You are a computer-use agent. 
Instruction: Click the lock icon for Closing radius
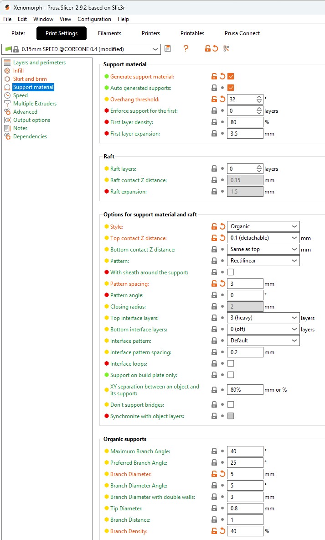pyautogui.click(x=214, y=306)
